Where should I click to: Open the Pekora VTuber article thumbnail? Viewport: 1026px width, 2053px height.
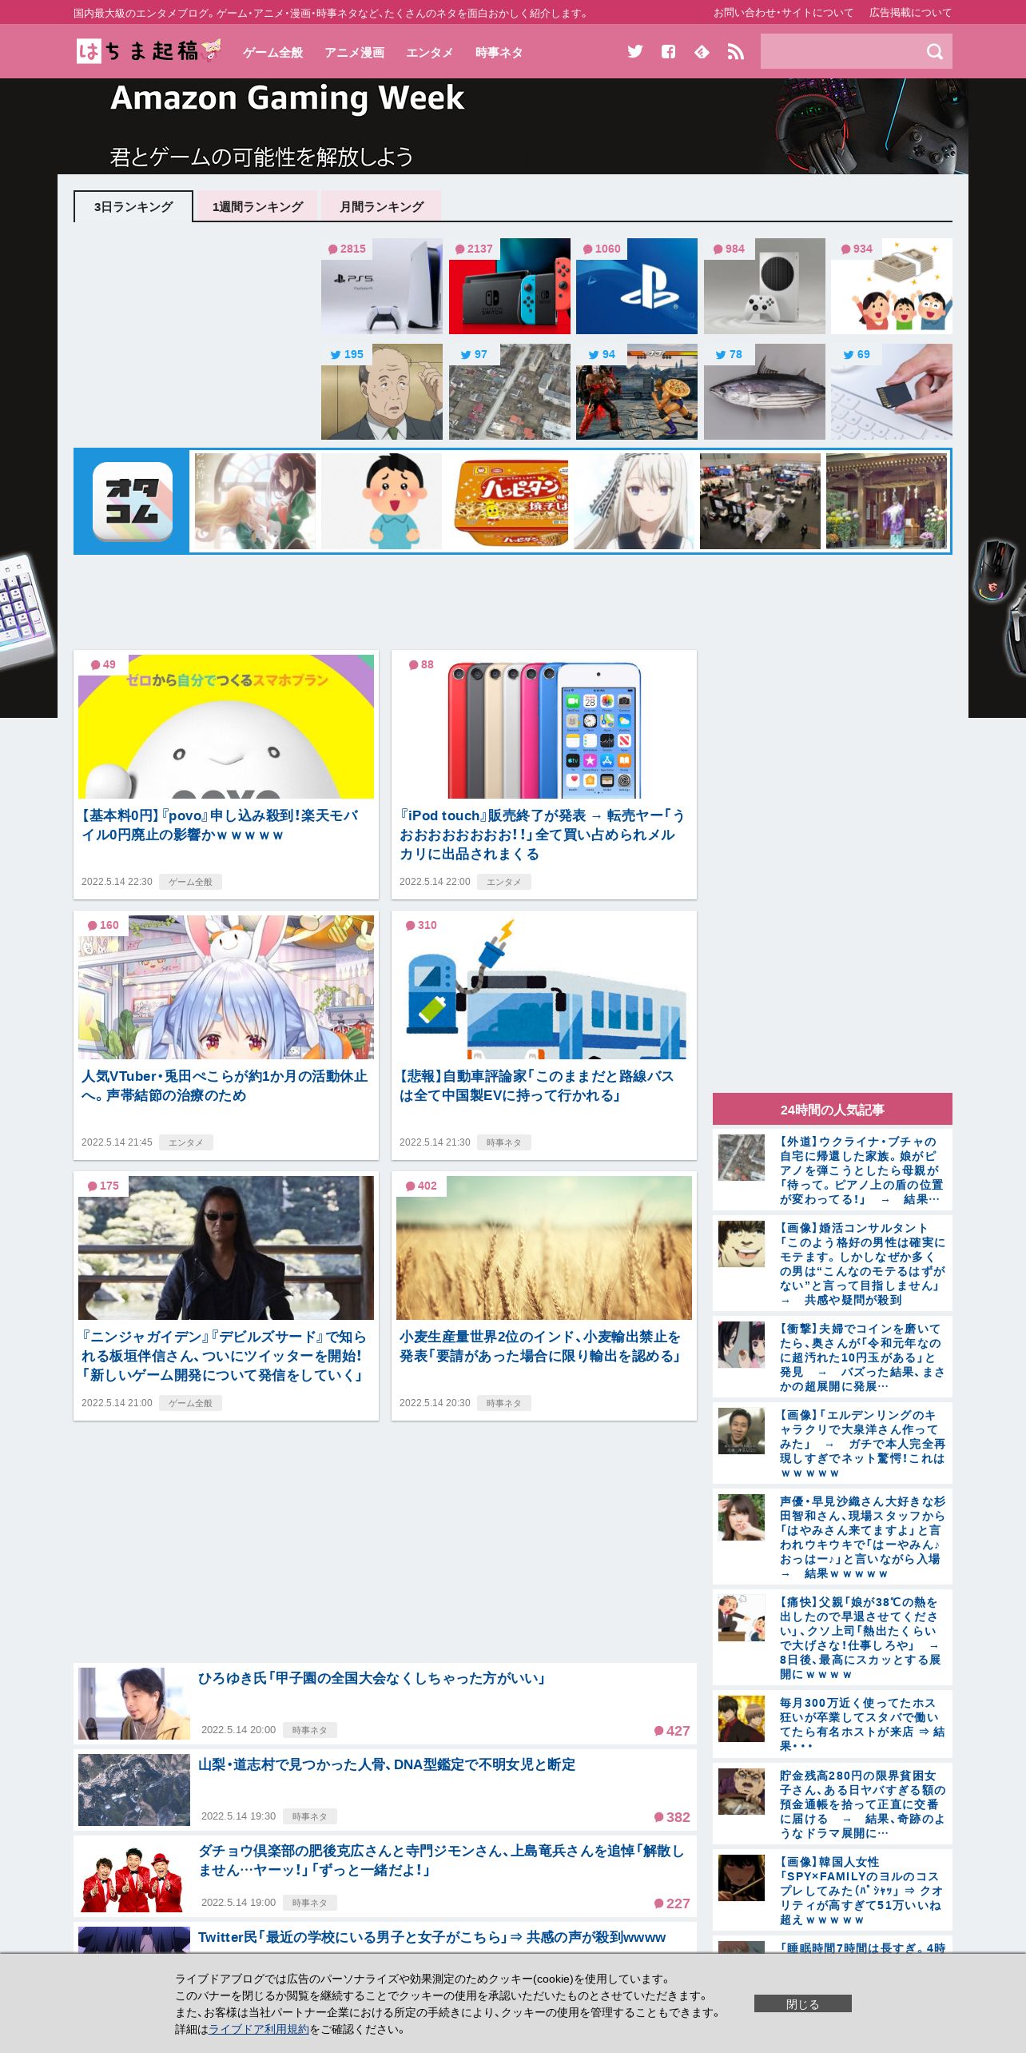pyautogui.click(x=226, y=987)
